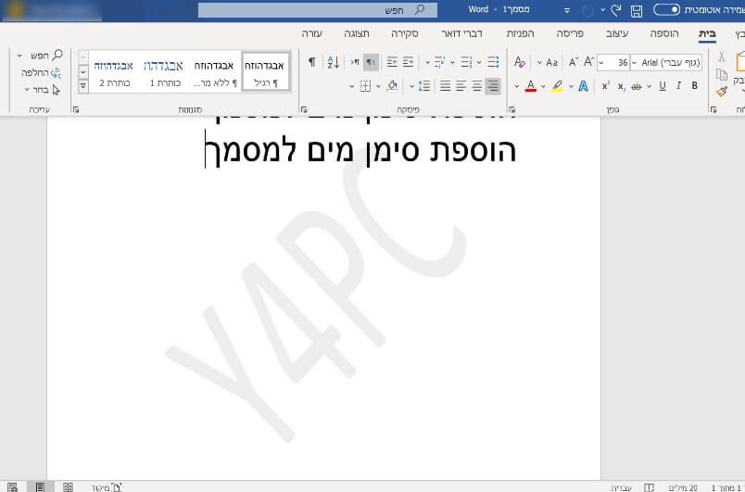Click the Sort A-Z icon

pos(334,62)
